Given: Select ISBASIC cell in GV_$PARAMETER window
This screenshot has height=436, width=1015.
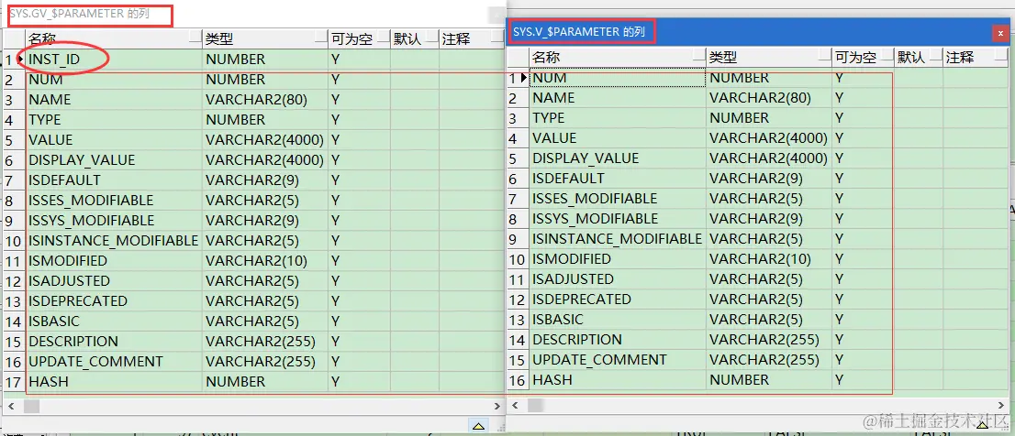Looking at the screenshot, I should 114,321.
